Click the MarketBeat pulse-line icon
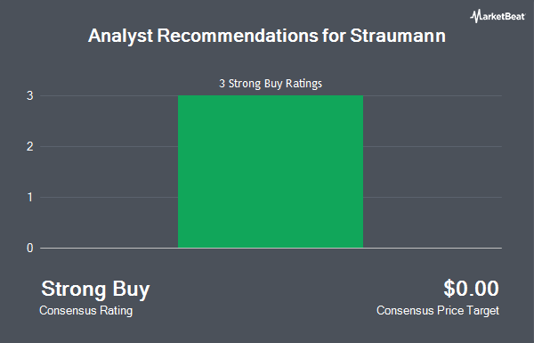Image resolution: width=534 pixels, height=343 pixels. 475,16
